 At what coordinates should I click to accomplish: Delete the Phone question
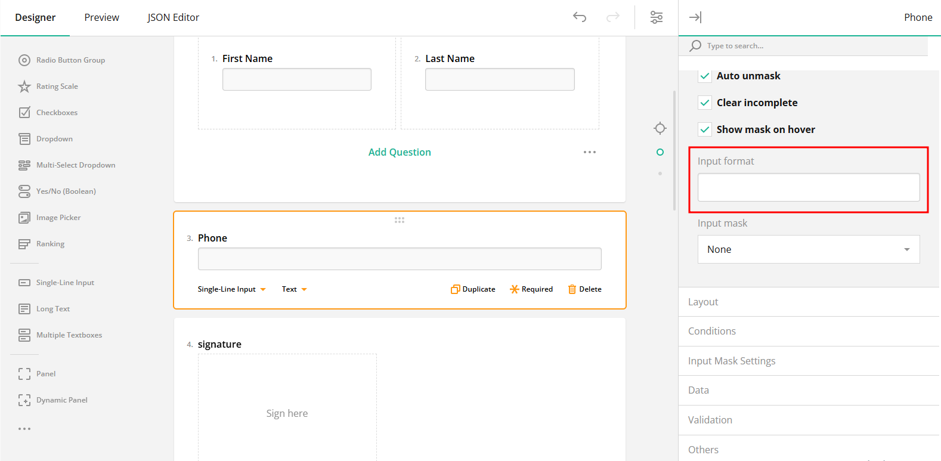pos(584,289)
